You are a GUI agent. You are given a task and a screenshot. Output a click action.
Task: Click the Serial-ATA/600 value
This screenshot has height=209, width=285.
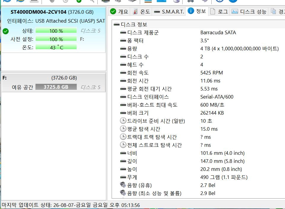[x=217, y=97]
